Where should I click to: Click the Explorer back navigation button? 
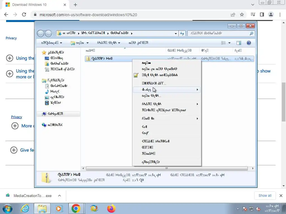pyautogui.click(x=40, y=33)
